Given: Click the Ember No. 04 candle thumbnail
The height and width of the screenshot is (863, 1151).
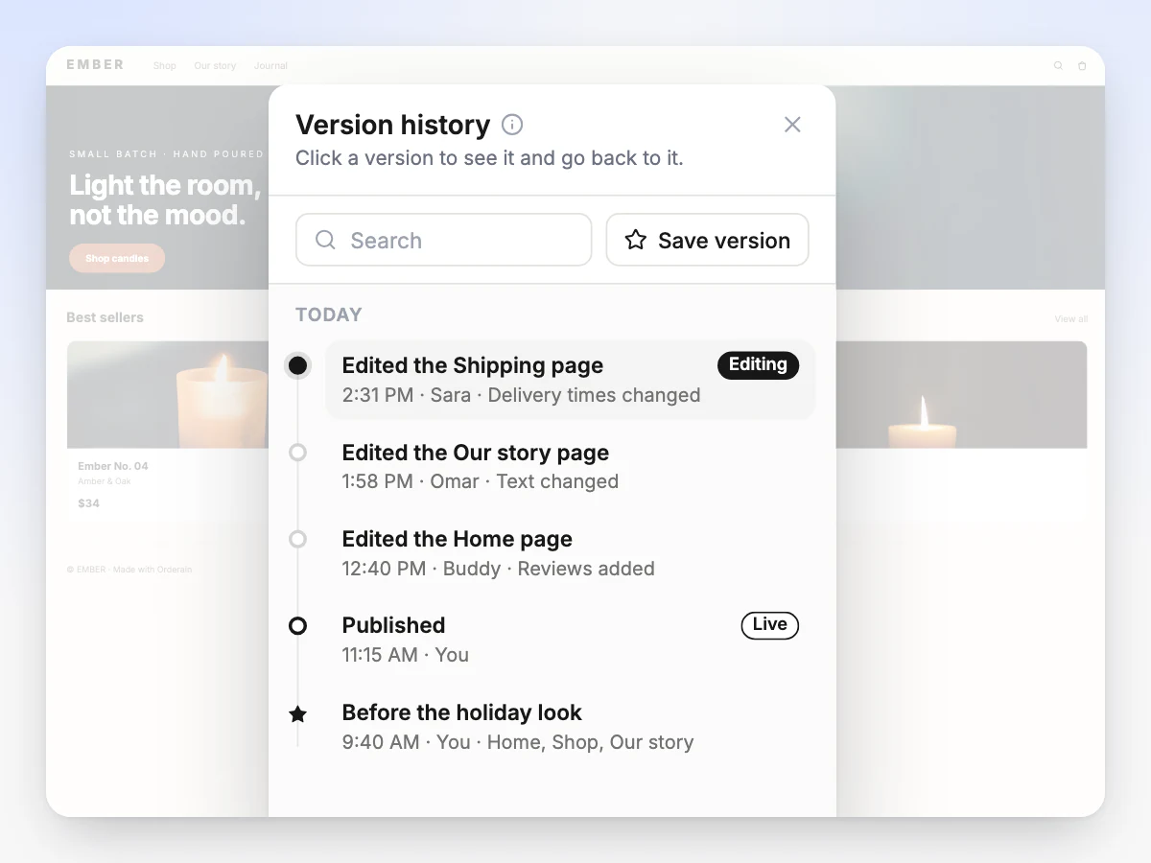Looking at the screenshot, I should (x=168, y=395).
